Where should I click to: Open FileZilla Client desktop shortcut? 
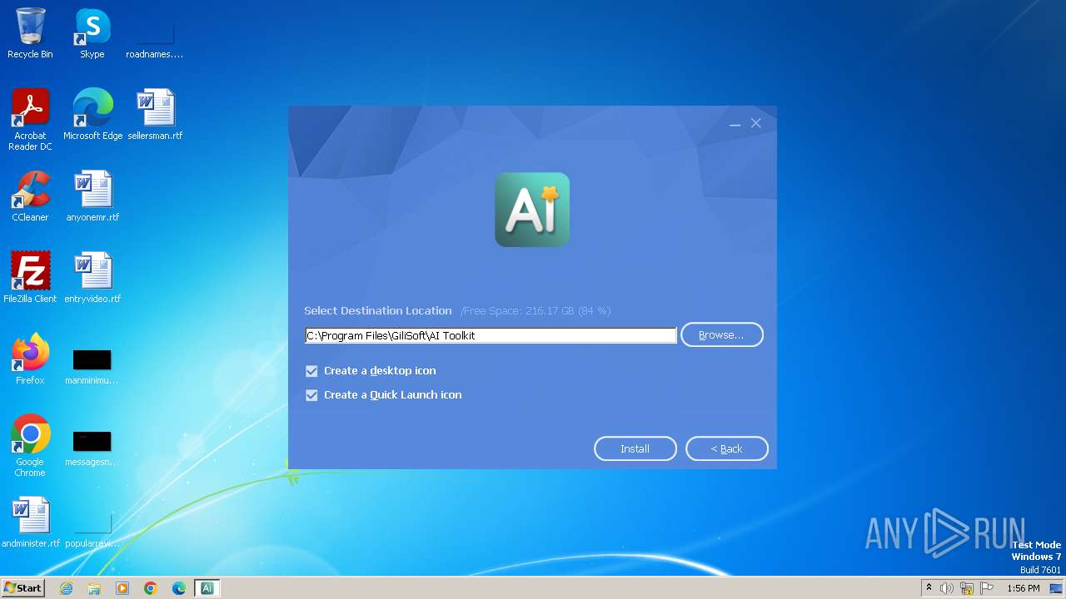(x=30, y=278)
